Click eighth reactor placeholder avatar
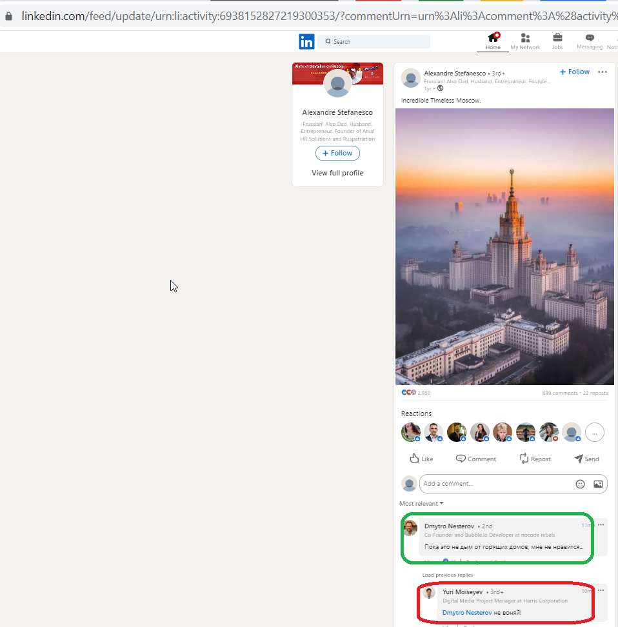This screenshot has height=627, width=618. coord(572,432)
